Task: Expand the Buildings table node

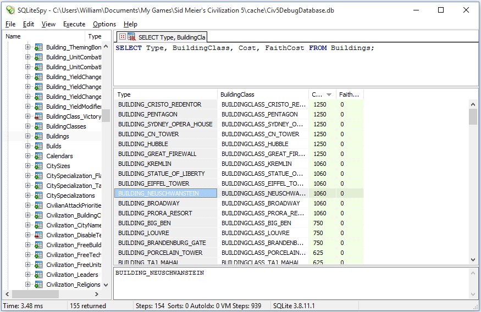Action: click(27, 136)
